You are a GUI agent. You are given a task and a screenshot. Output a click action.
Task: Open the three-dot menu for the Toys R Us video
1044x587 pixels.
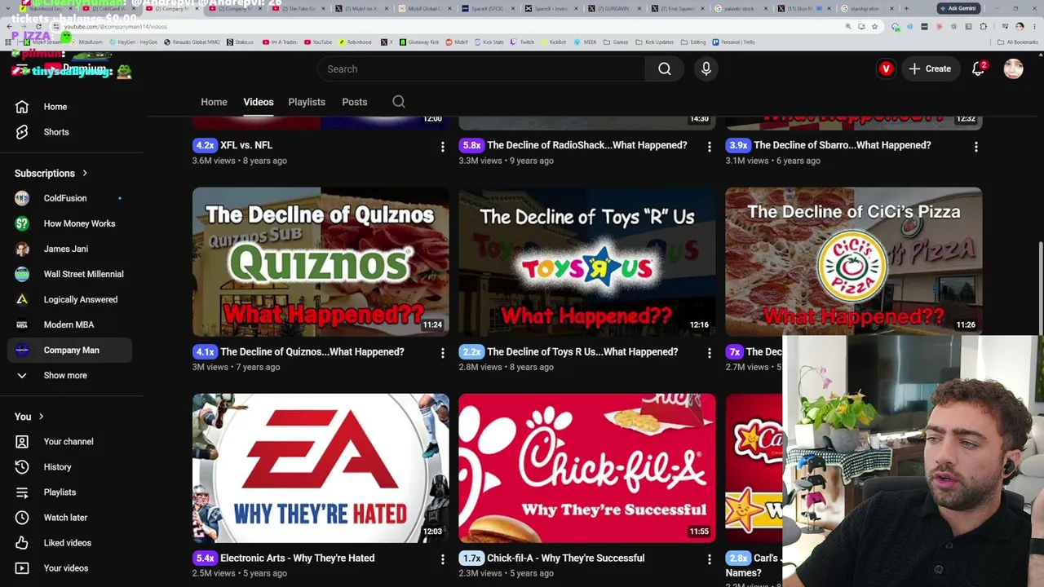click(x=709, y=353)
